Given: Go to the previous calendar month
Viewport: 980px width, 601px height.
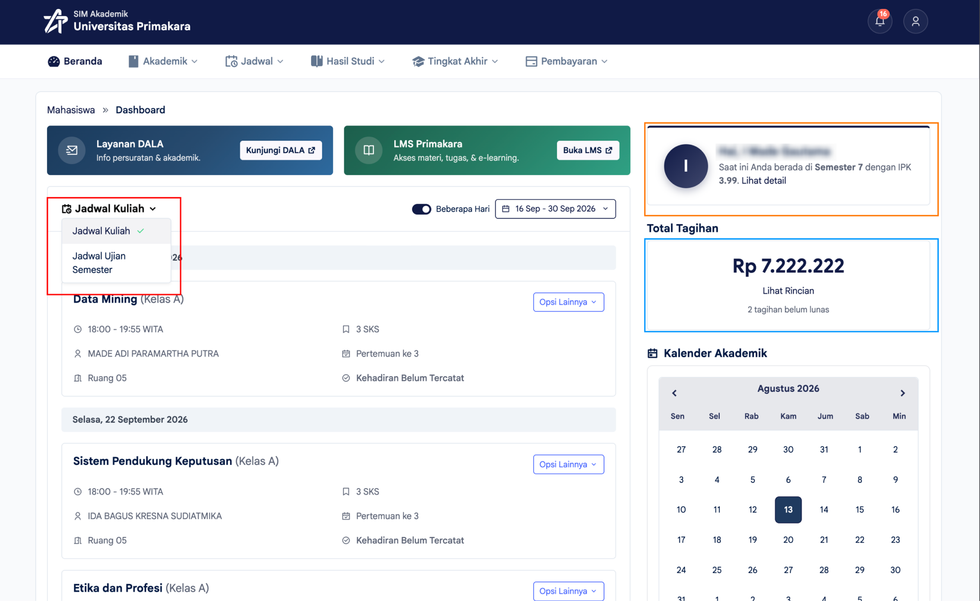Looking at the screenshot, I should point(674,393).
